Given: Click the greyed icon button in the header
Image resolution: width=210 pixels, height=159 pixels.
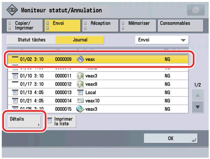Looking at the screenshot, I should 196,10.
